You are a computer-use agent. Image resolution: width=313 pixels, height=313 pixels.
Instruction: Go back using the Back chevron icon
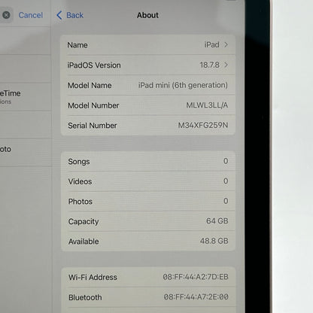point(59,15)
